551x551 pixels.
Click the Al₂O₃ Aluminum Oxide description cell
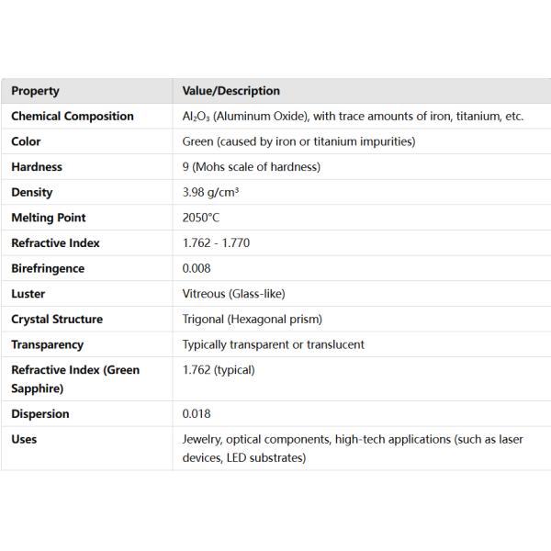353,117
